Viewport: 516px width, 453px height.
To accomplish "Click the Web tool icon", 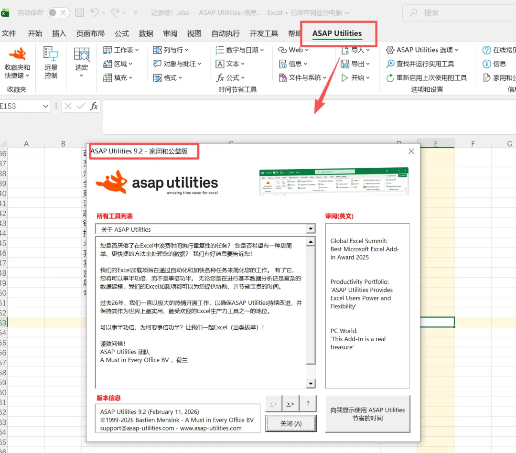I will click(x=282, y=50).
